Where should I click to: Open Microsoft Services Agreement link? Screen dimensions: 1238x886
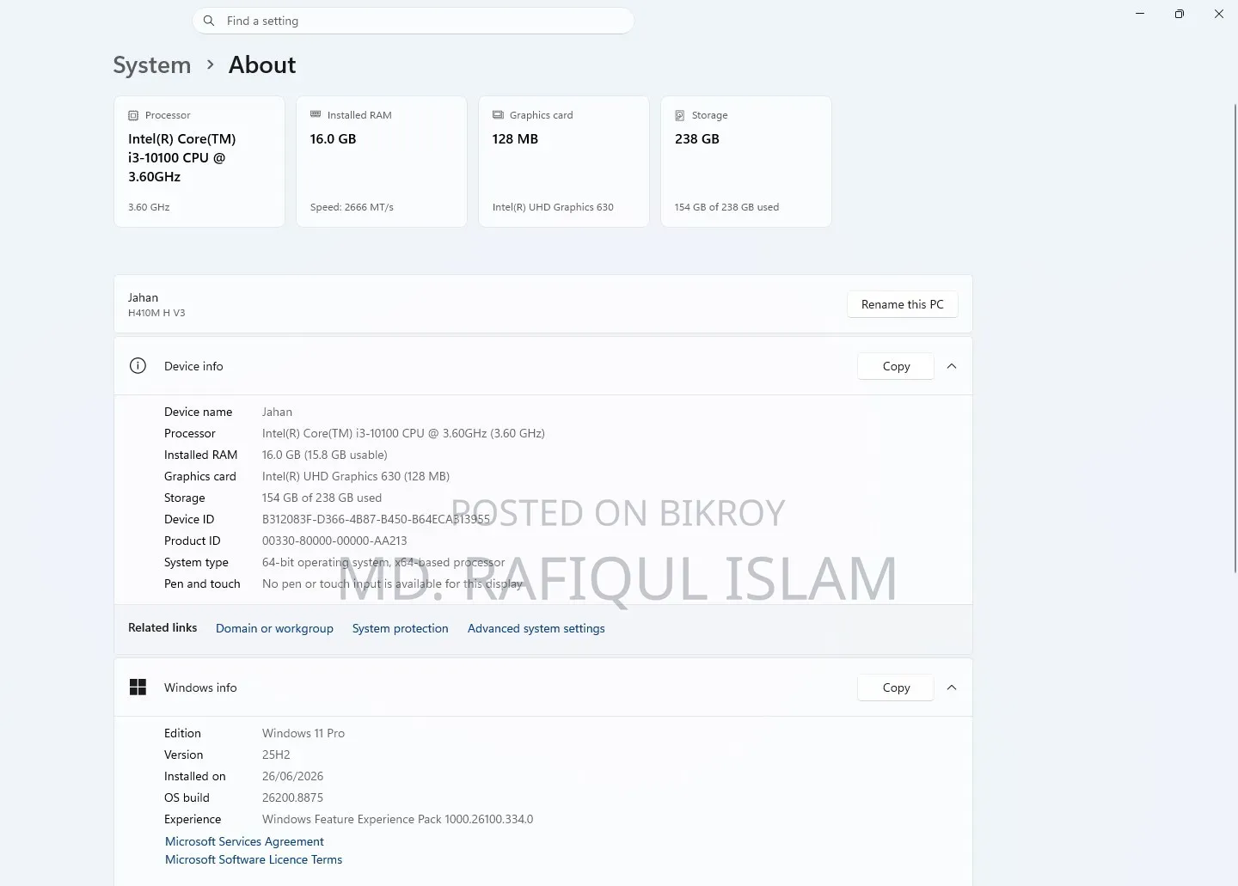[244, 841]
